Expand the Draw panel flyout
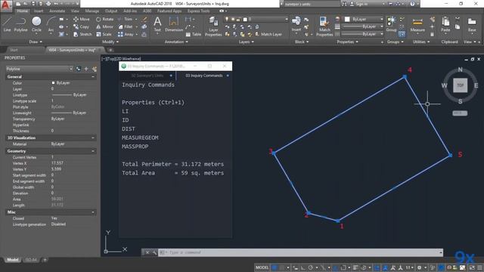Image resolution: width=484 pixels, height=272 pixels. (x=36, y=42)
